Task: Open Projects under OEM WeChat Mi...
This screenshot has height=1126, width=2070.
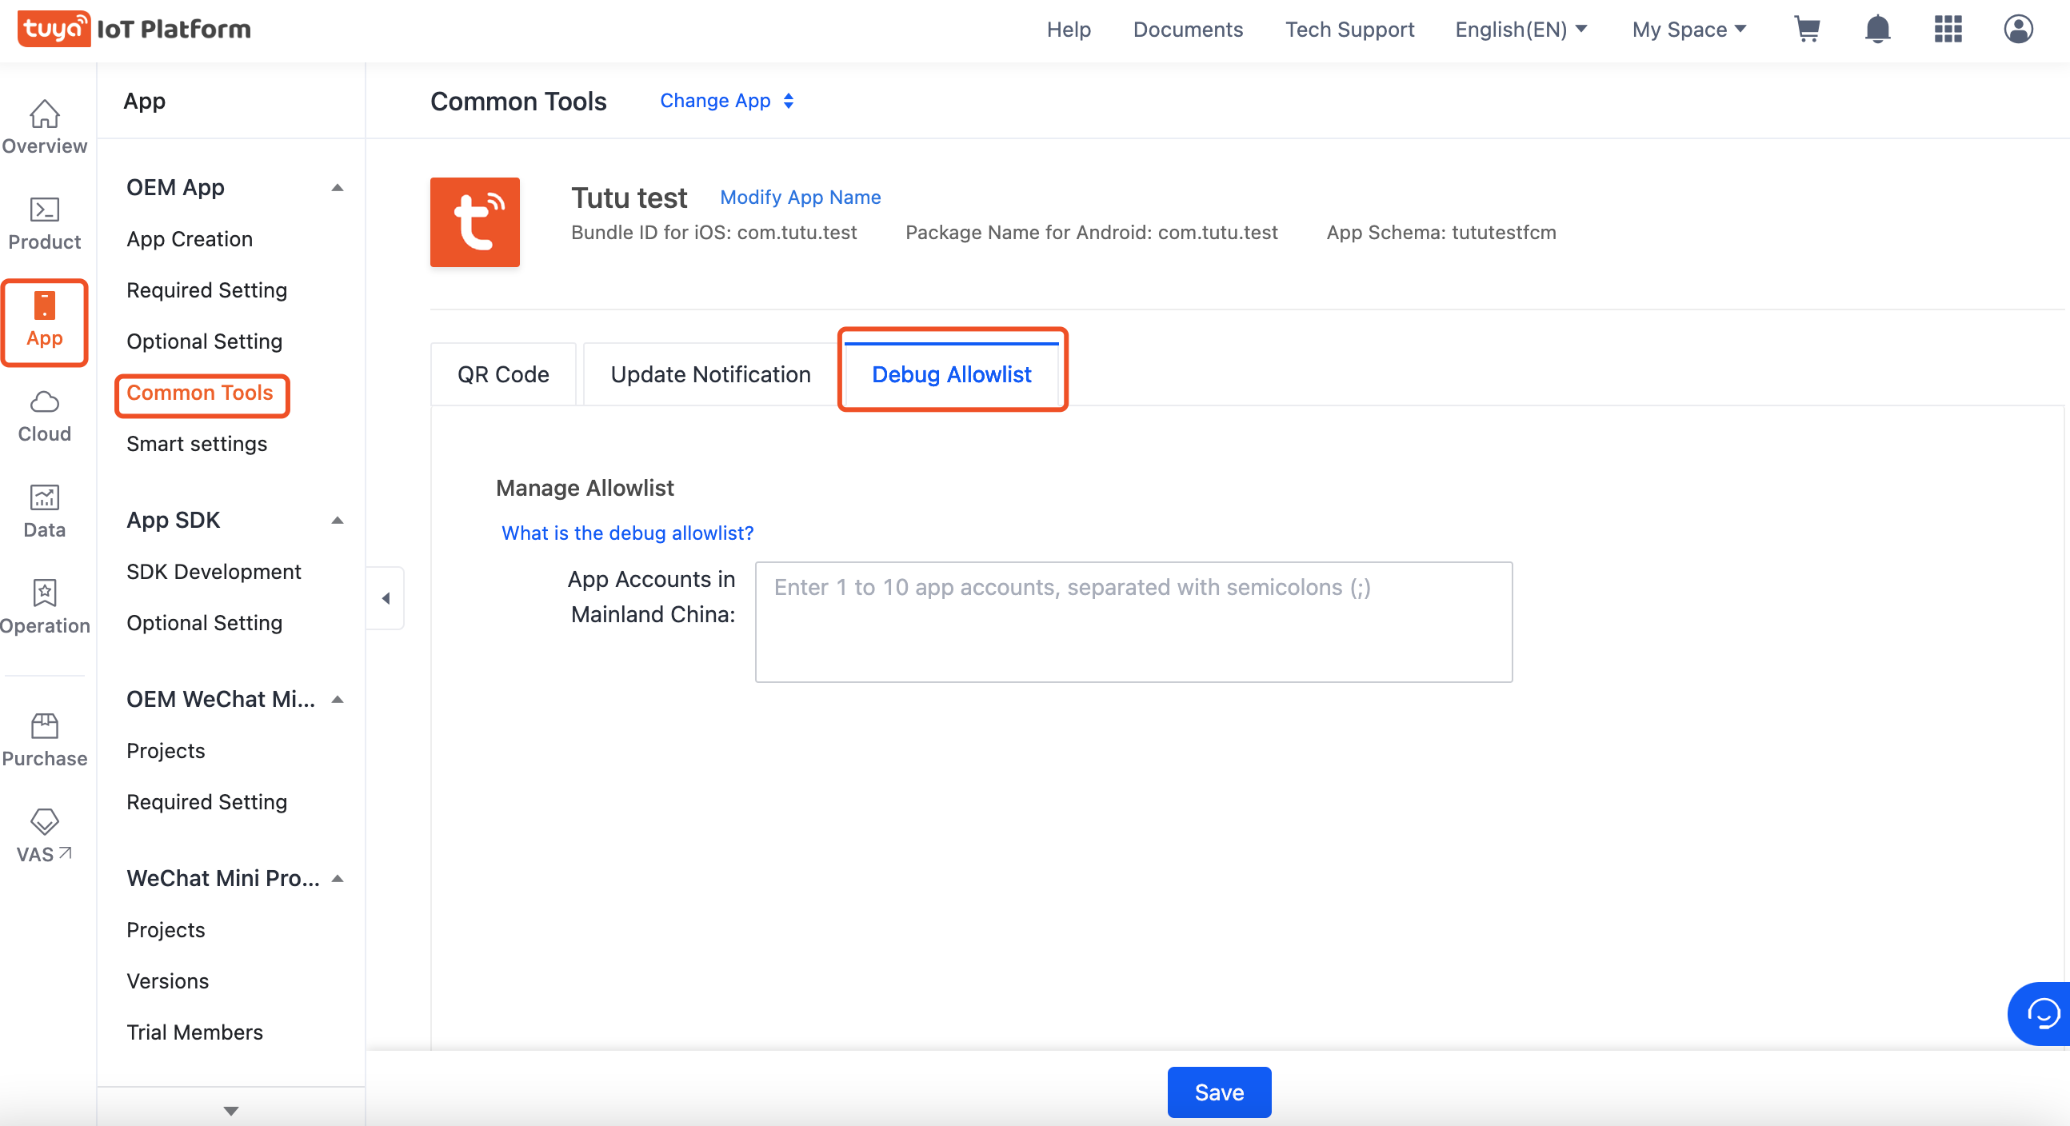Action: click(166, 751)
